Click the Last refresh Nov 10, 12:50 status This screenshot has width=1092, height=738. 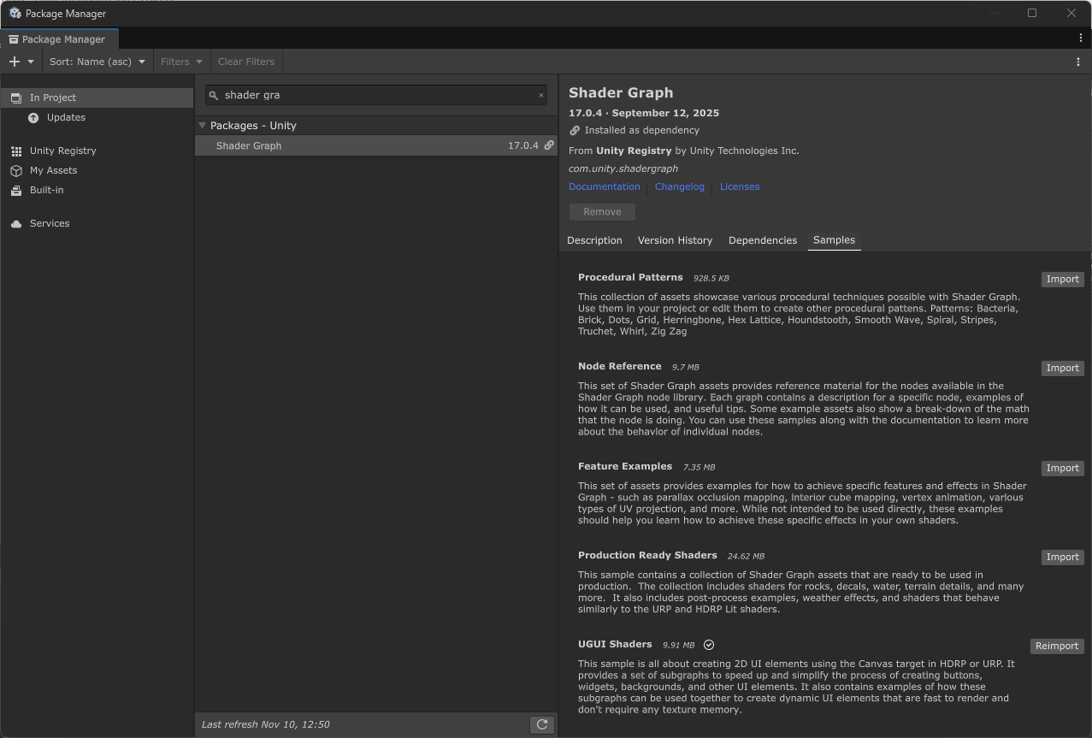click(x=265, y=724)
